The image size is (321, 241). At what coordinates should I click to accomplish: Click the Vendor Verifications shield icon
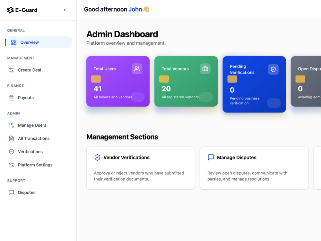(98, 157)
